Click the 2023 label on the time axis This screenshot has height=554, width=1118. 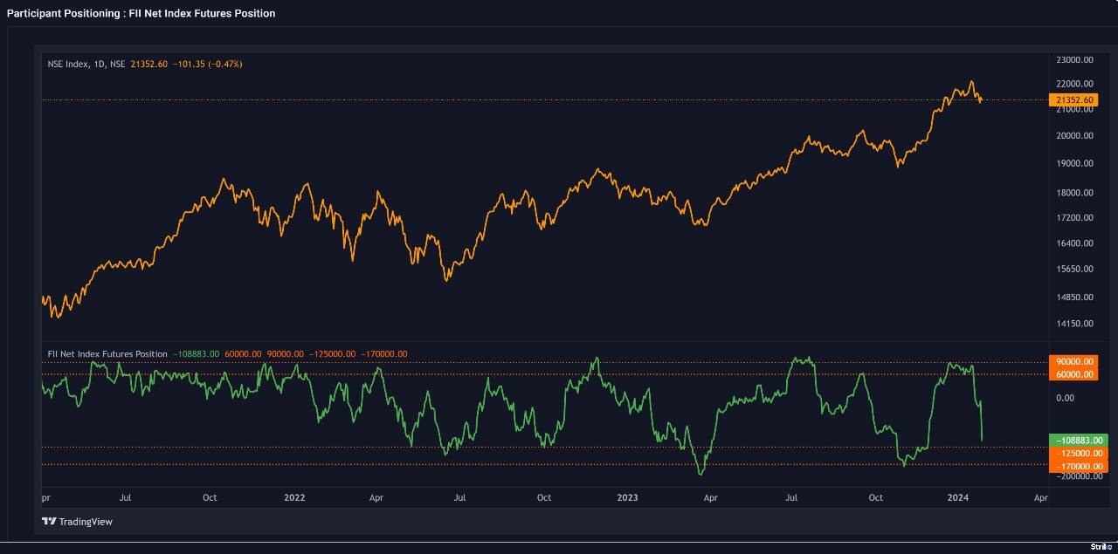point(627,498)
